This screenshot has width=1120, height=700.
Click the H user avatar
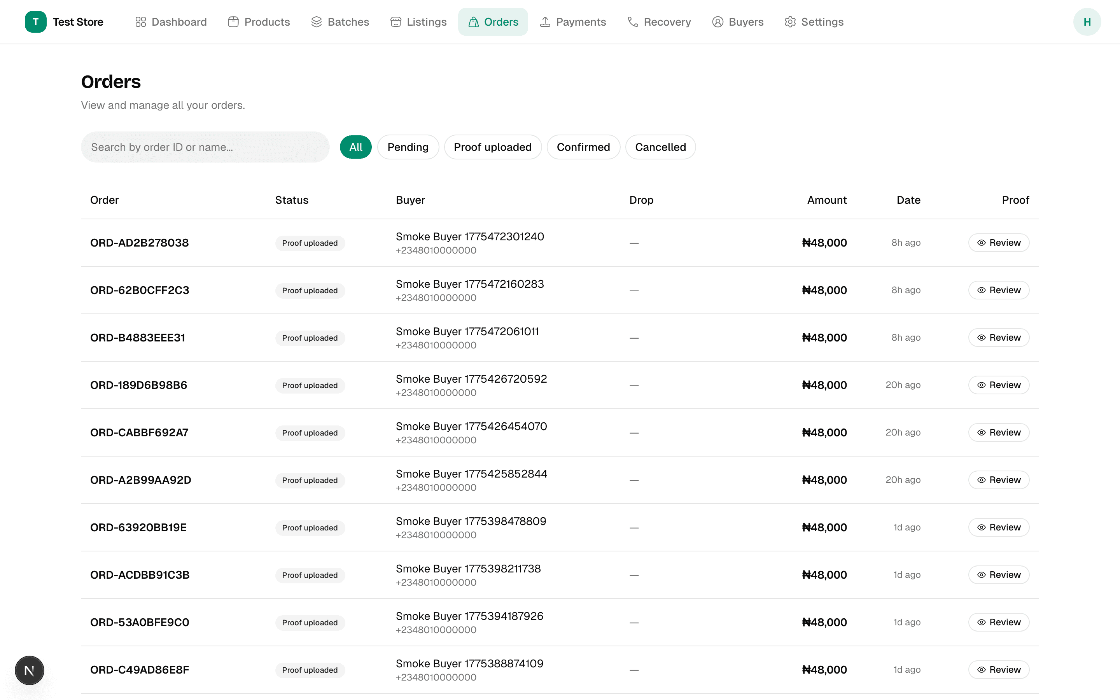(x=1087, y=22)
